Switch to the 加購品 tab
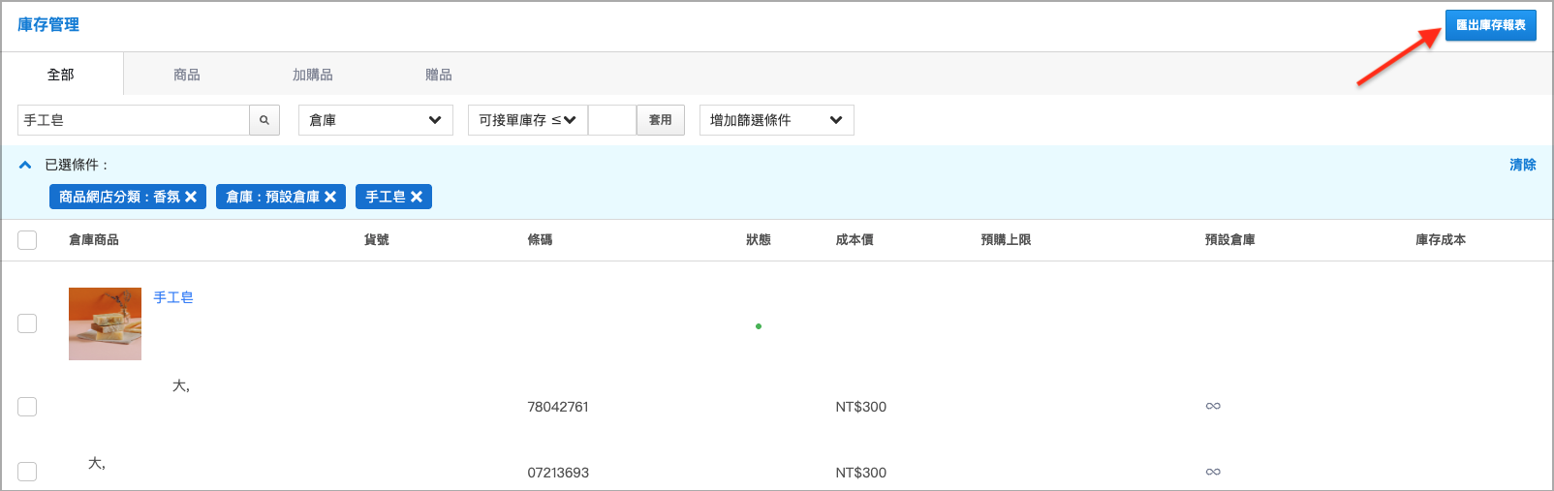This screenshot has width=1554, height=491. [313, 75]
